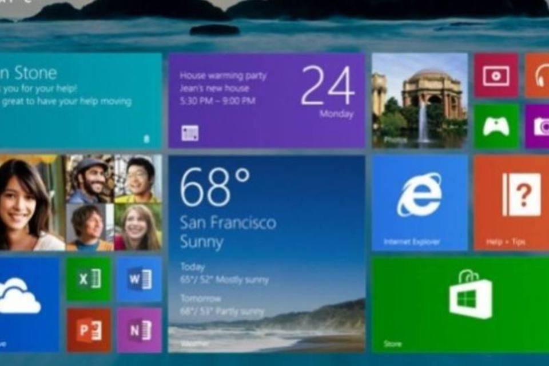Launch the purple Camera tile
The width and height of the screenshot is (549, 366).
pyautogui.click(x=539, y=126)
